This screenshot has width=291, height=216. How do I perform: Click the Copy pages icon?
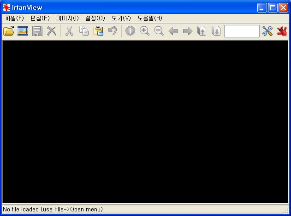(84, 31)
